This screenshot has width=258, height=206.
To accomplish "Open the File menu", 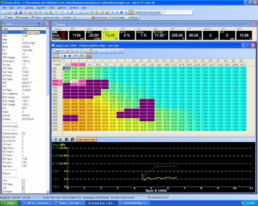I will click(4, 8).
